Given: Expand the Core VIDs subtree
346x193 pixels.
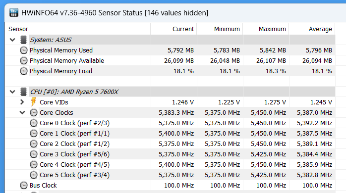Looking at the screenshot, I should (22, 102).
